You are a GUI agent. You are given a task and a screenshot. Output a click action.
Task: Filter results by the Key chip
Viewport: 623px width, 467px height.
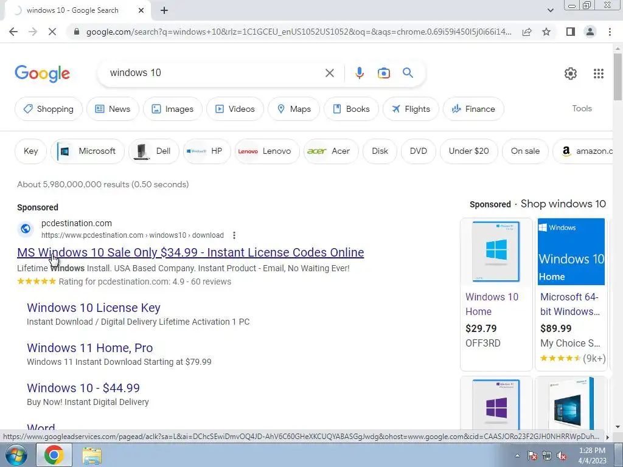click(30, 151)
